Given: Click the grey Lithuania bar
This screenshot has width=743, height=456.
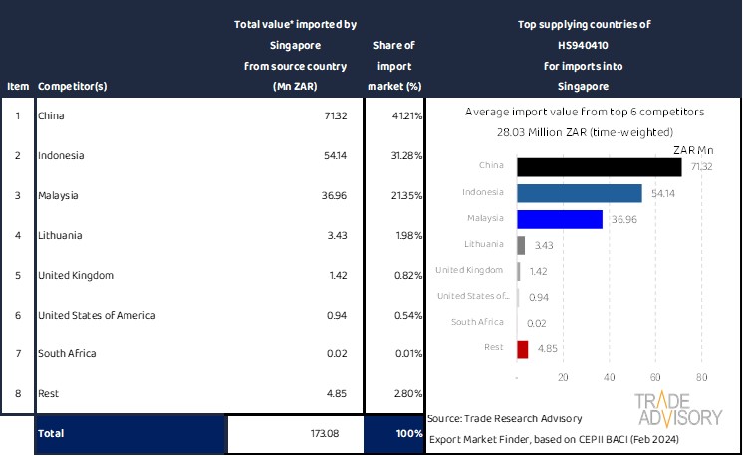Looking at the screenshot, I should tap(521, 245).
